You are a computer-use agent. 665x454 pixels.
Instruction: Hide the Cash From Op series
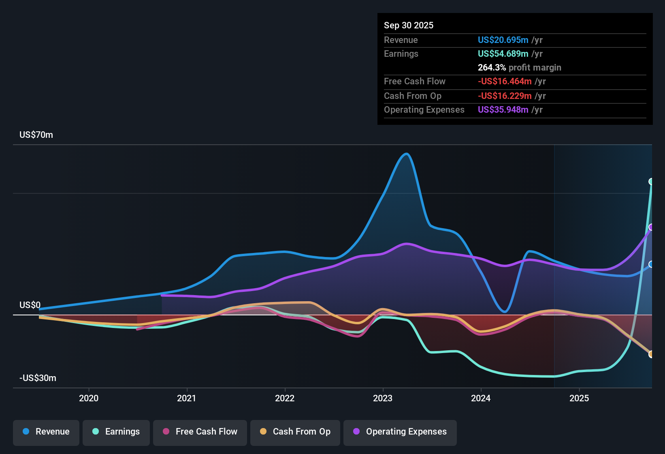pyautogui.click(x=295, y=432)
